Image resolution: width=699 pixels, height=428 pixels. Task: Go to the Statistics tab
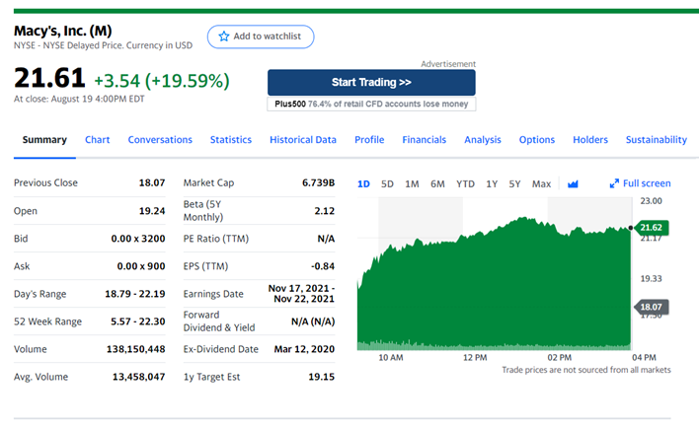pos(231,140)
